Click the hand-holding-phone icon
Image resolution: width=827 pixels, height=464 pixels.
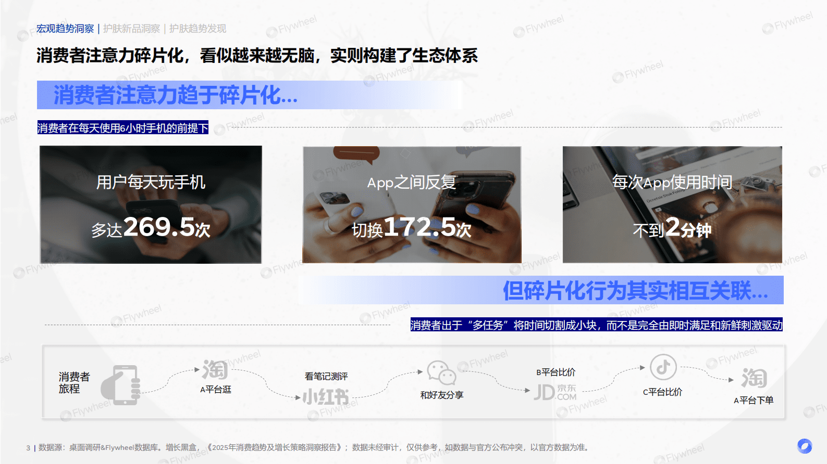coord(120,385)
